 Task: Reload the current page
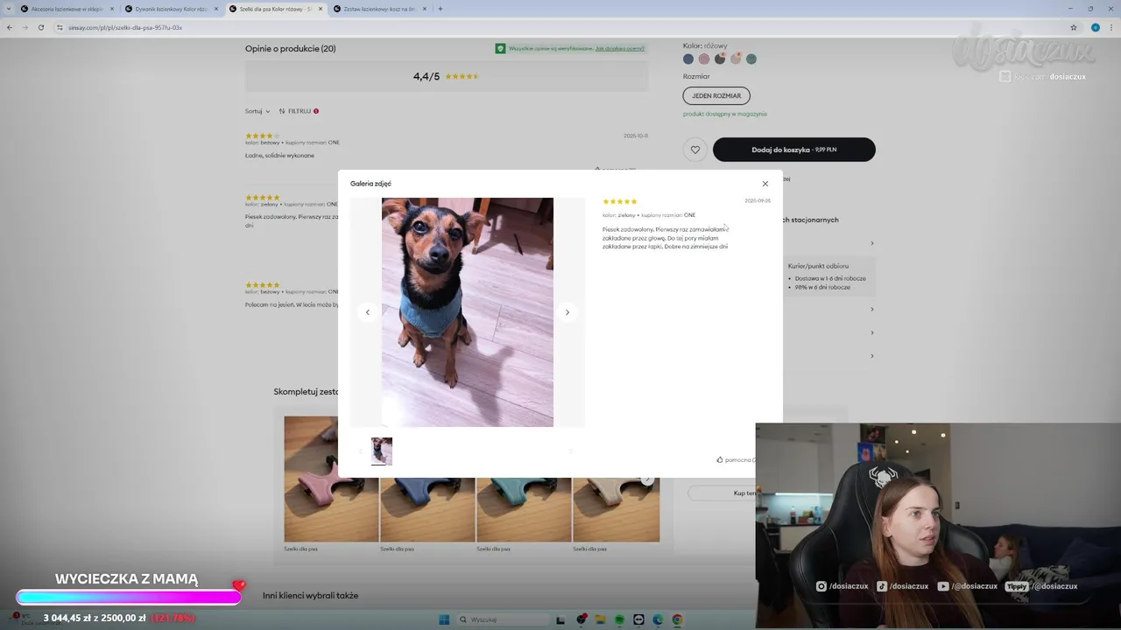[x=40, y=27]
